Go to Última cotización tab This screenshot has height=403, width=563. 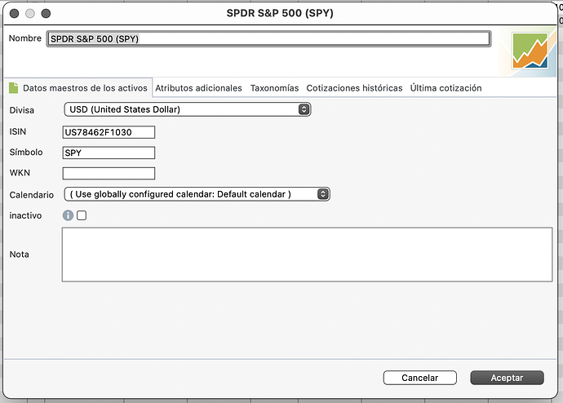point(446,88)
